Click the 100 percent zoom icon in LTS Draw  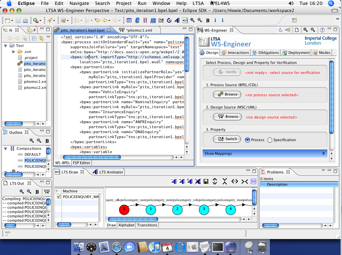click(x=253, y=181)
